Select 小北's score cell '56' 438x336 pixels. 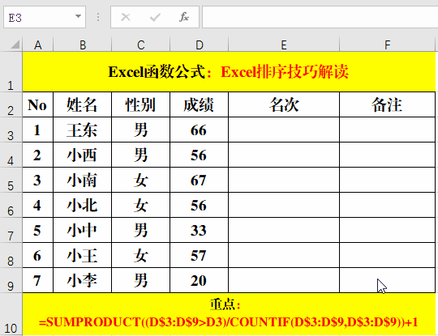(200, 205)
